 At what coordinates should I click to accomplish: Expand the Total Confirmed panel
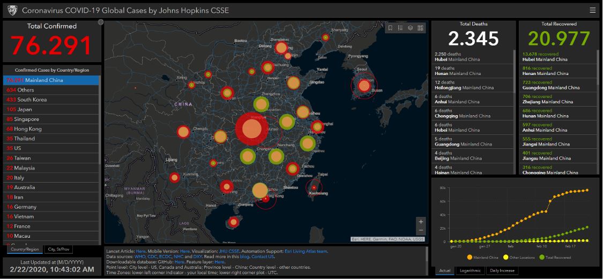point(100,22)
